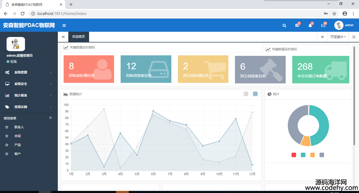Open the 页签操作 dropdown

point(338,37)
